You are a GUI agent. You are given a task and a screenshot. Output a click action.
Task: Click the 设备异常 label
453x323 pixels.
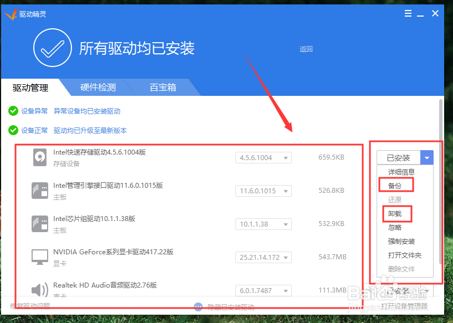34,111
